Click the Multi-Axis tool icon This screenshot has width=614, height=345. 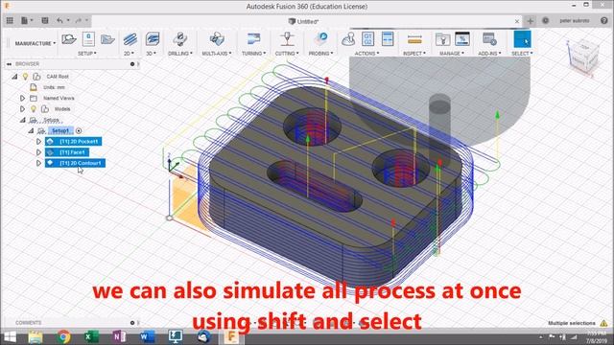pos(217,39)
